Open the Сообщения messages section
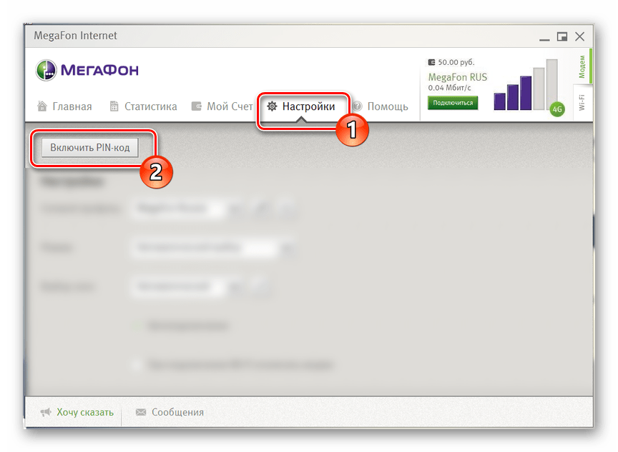The image size is (618, 452). click(x=170, y=412)
